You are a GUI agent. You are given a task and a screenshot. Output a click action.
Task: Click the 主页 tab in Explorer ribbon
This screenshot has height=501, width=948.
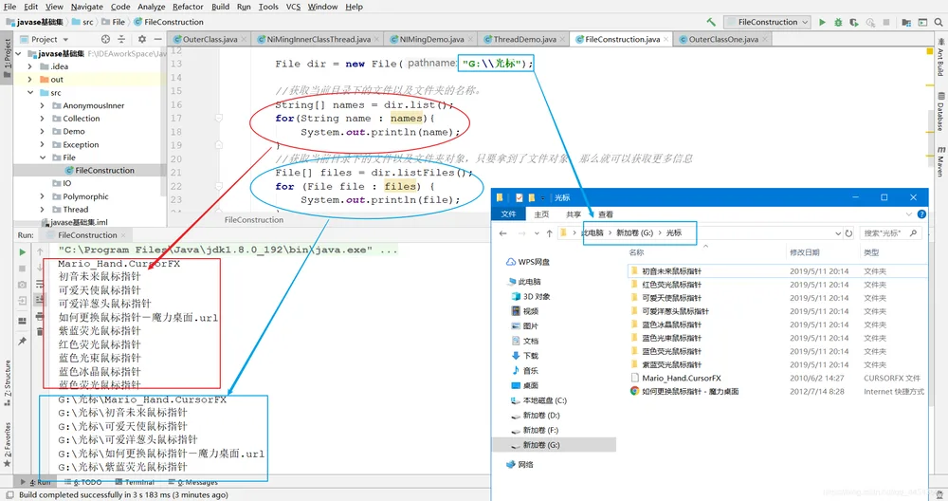[x=541, y=214]
